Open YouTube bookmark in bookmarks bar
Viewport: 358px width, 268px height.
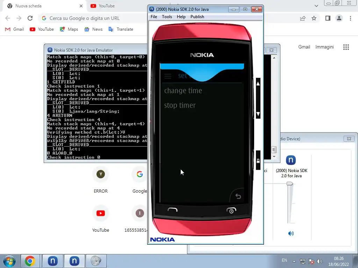click(42, 29)
